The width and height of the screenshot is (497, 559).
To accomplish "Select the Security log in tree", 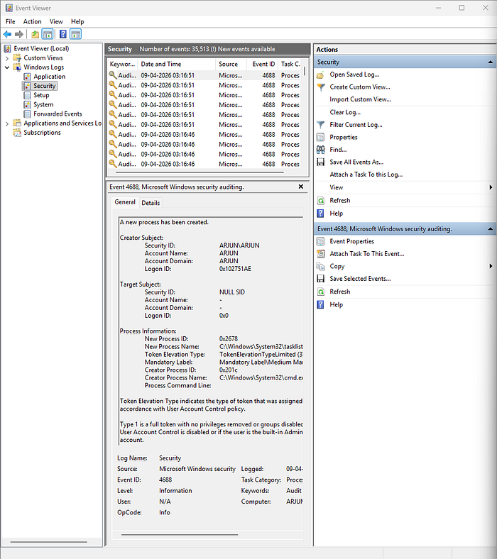I will tap(44, 86).
